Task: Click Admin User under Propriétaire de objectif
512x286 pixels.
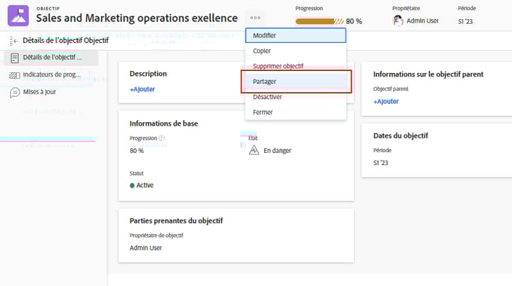Action: pyautogui.click(x=145, y=248)
